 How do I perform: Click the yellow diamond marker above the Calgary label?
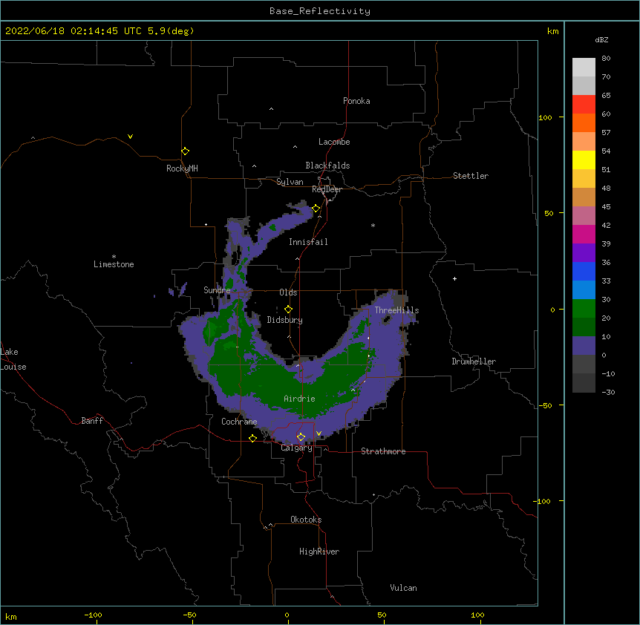[x=301, y=437]
